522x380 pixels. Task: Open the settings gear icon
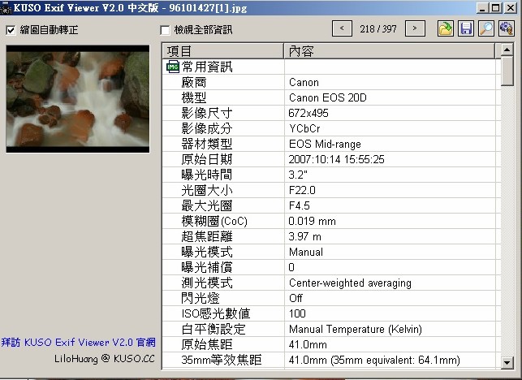pos(507,28)
